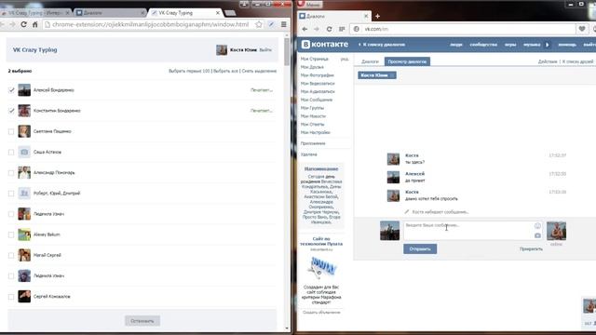596x335 pixels.
Task: Check the box for Саша Астахов
Action: [x=11, y=152]
